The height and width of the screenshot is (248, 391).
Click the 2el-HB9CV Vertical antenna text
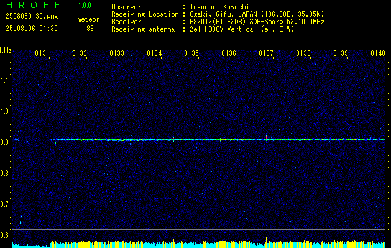242,29
